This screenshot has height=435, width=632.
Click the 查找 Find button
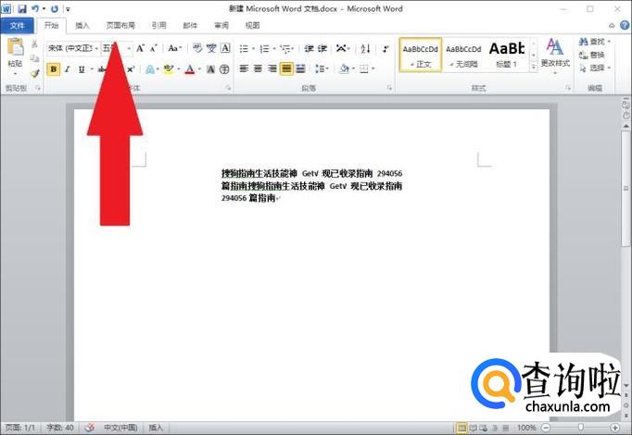pos(595,42)
